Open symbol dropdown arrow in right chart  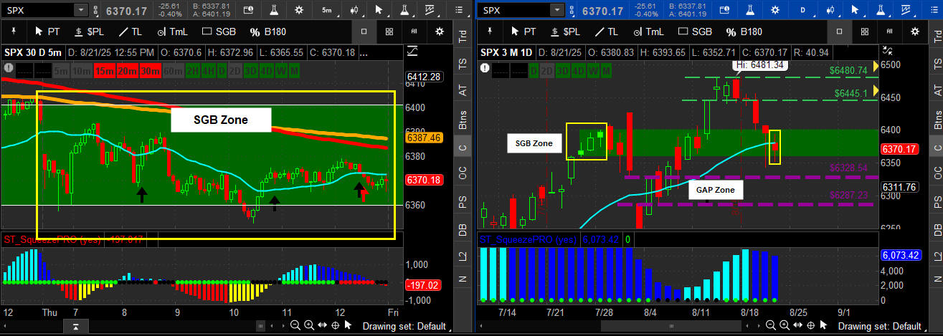click(557, 10)
